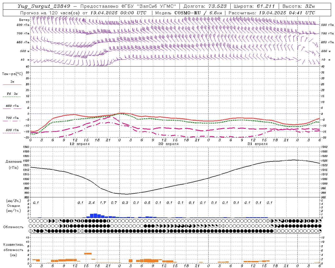This screenshot has width=335, height=268.
Task: Click the station title Yug_Surgut_23849
Action: [x=44, y=6]
